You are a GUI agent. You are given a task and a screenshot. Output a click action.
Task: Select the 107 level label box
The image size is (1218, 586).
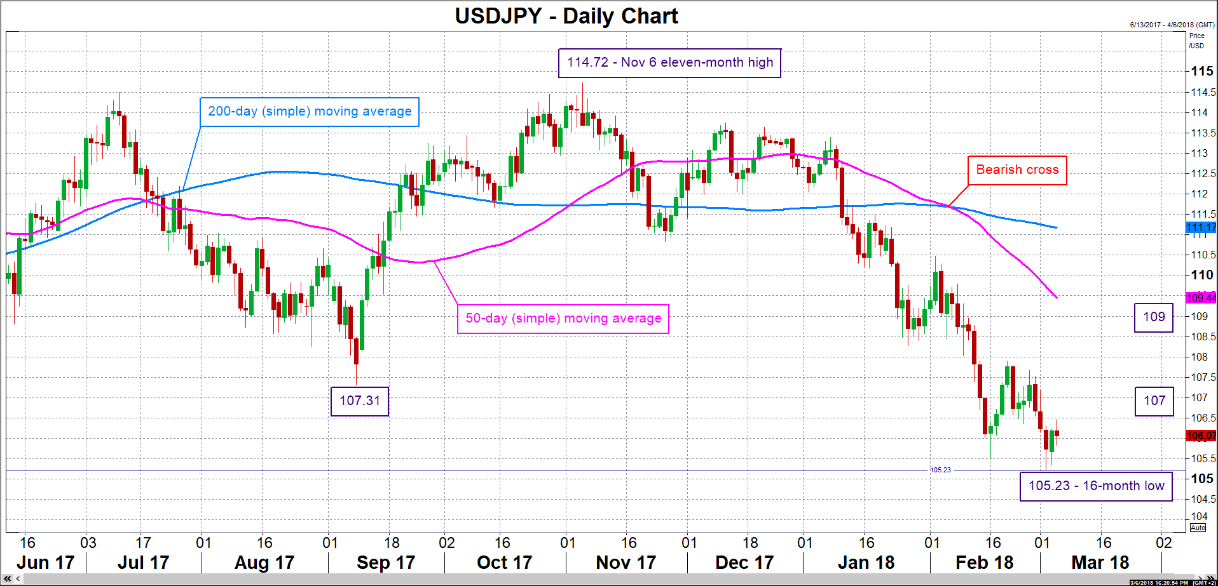tap(1154, 401)
